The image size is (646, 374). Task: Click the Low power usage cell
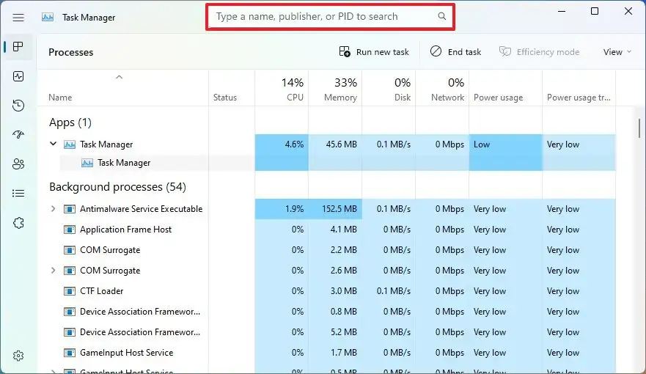505,144
